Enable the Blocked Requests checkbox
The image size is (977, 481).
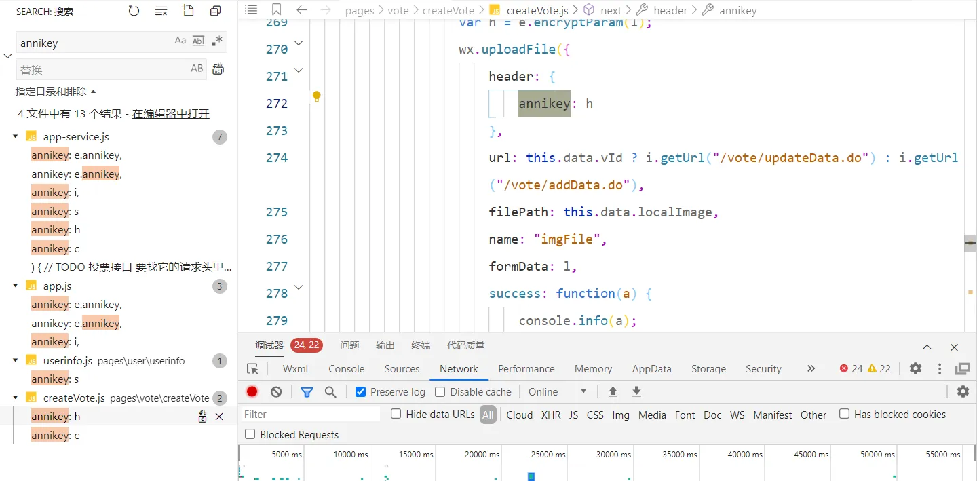click(250, 434)
